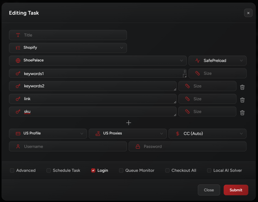Expand the SafePreload mode dropdown
258x202 pixels.
(x=217, y=61)
